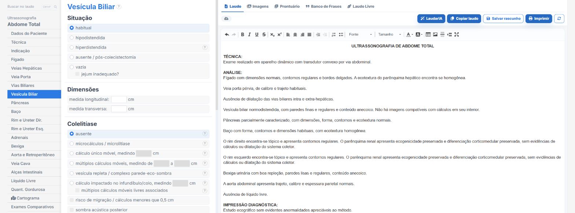This screenshot has width=575, height=213.
Task: Open the Tamanho size dropdown
Action: (389, 34)
